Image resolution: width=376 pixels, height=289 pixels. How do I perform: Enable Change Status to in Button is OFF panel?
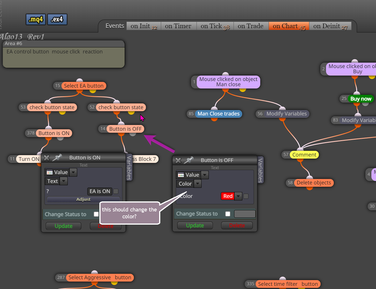pos(228,214)
